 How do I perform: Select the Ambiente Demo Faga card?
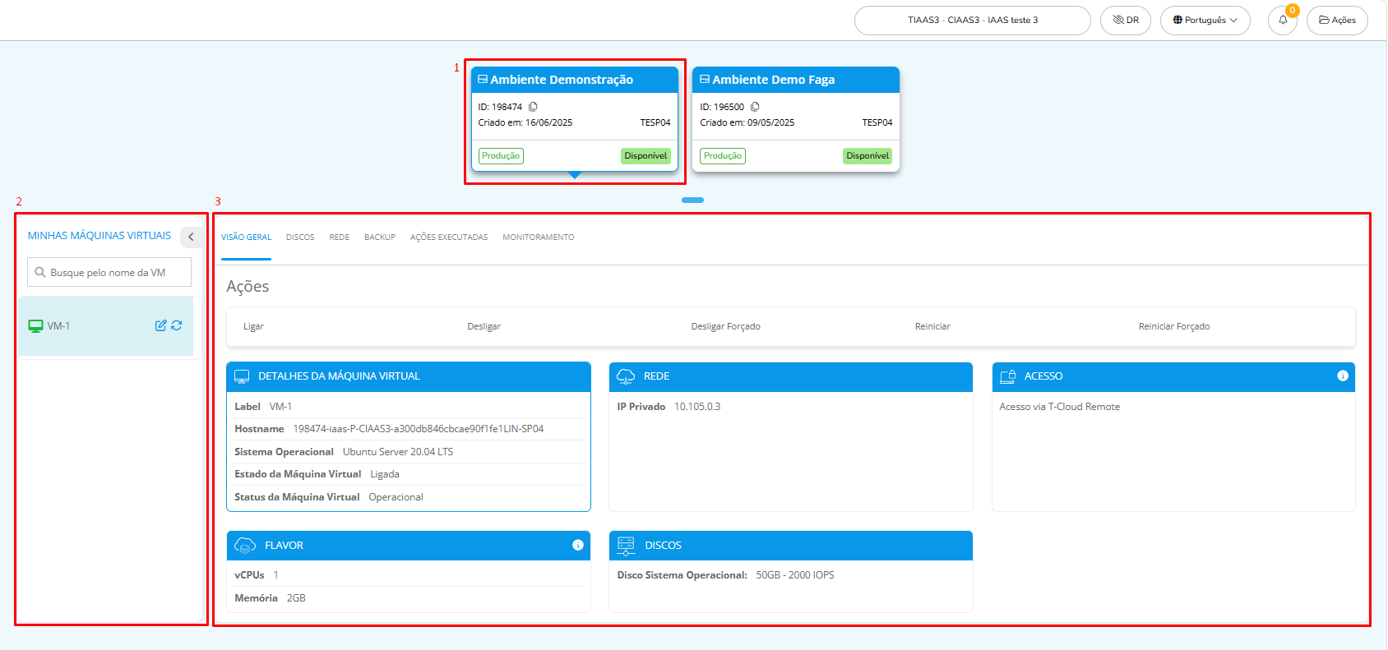point(796,119)
